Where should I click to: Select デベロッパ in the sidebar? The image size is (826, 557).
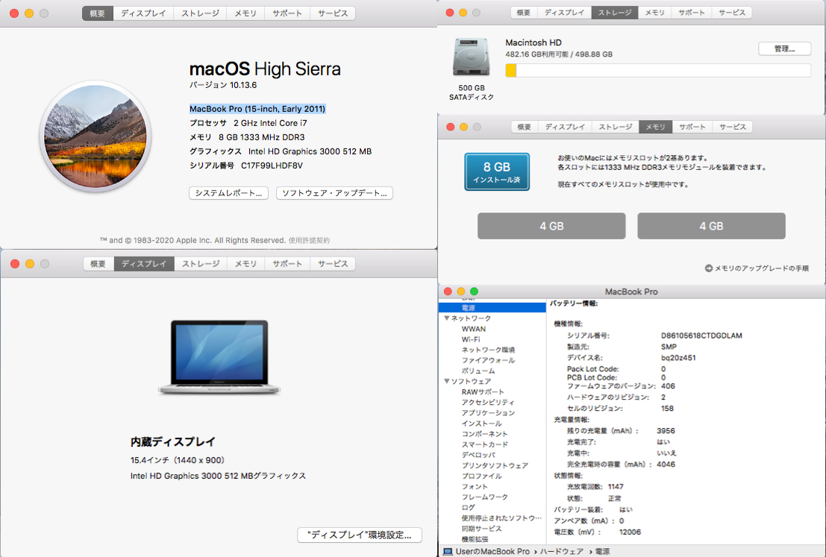tap(478, 456)
